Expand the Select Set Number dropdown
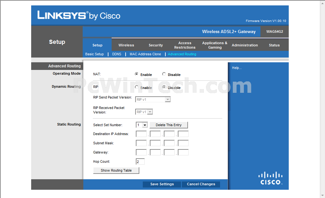 142,125
